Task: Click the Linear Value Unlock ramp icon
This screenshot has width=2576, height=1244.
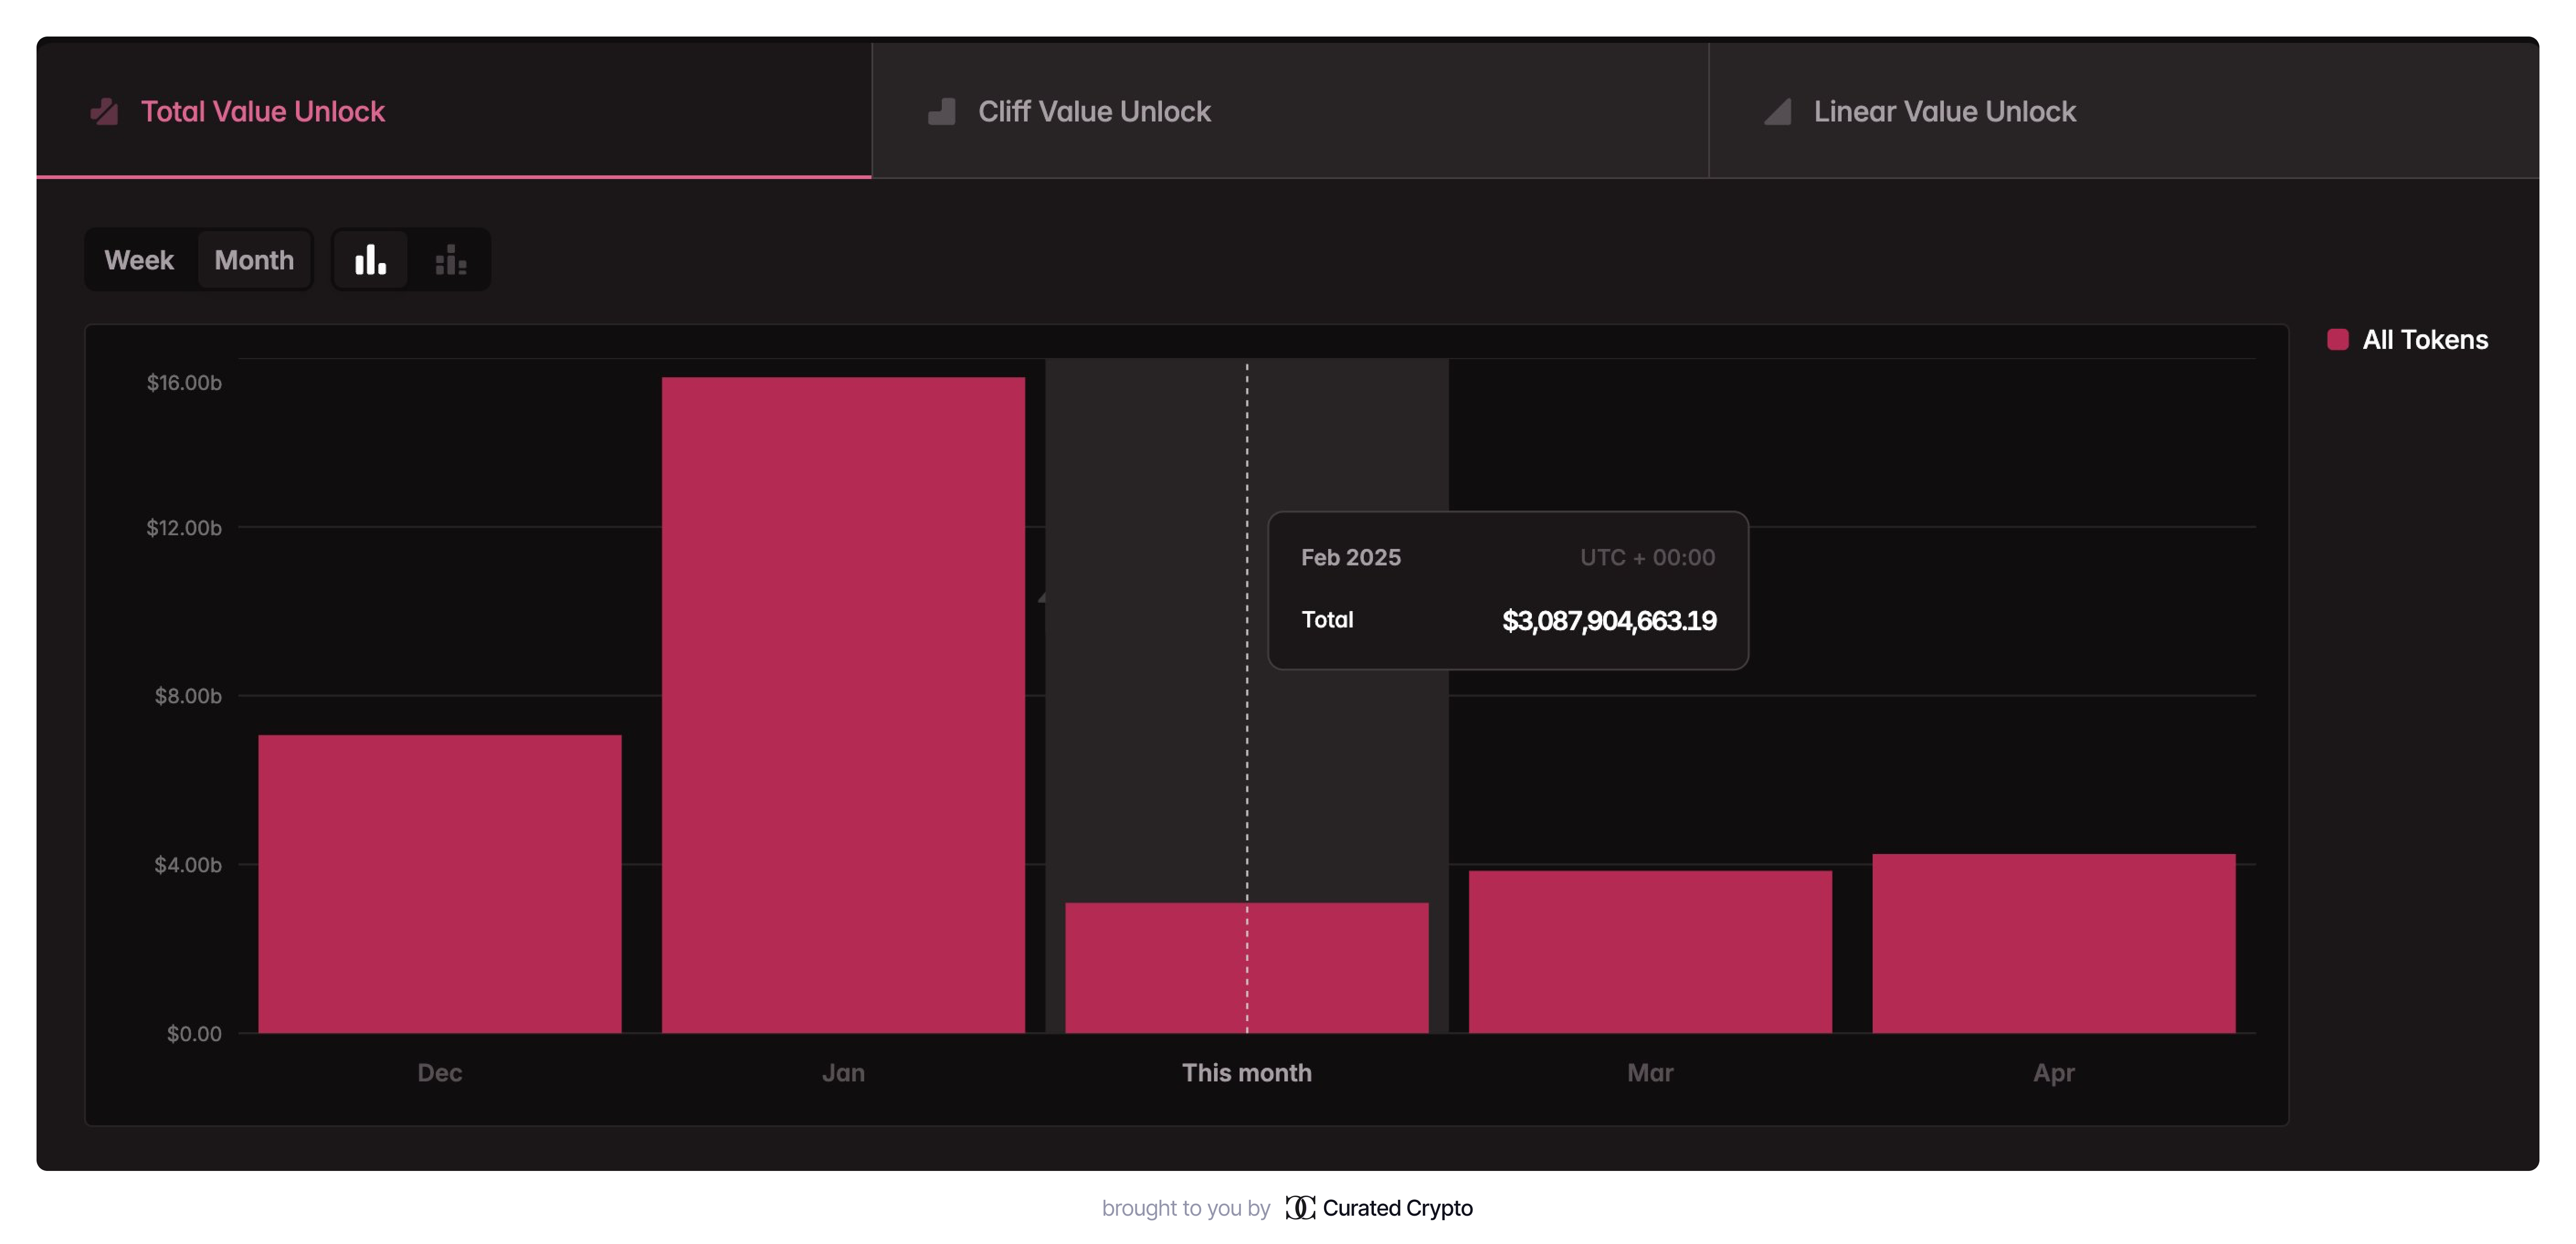Action: click(1777, 111)
